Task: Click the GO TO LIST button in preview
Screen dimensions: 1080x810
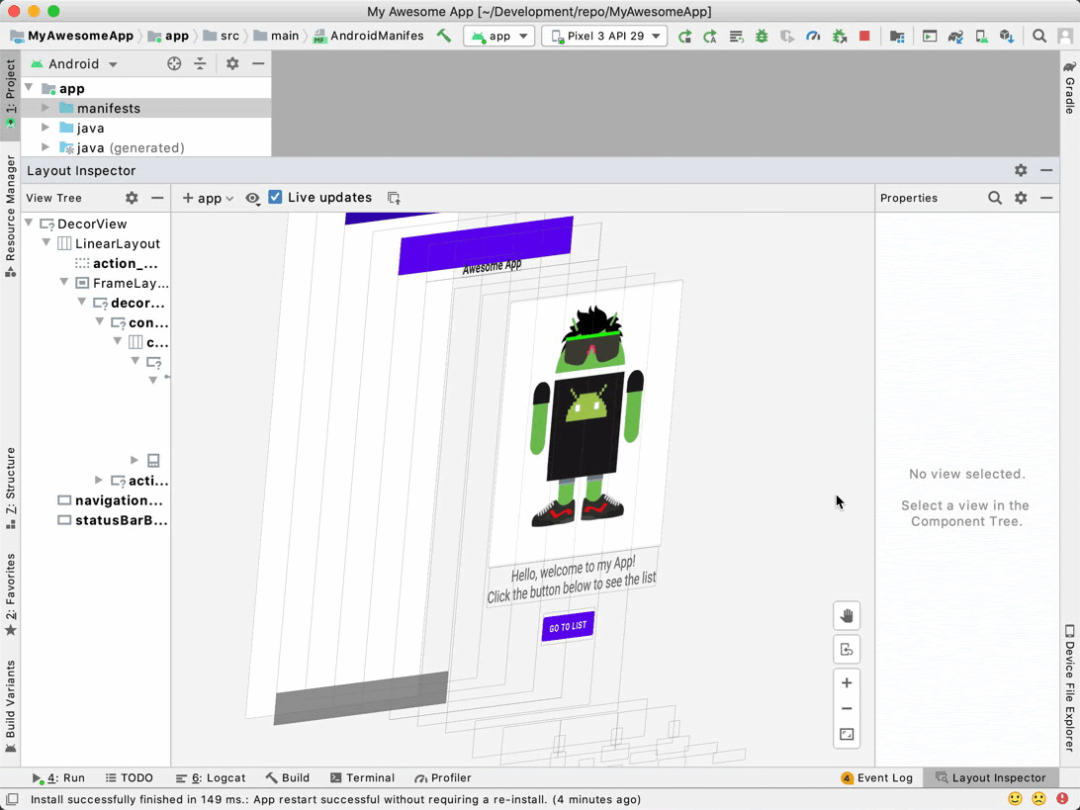Action: point(568,627)
